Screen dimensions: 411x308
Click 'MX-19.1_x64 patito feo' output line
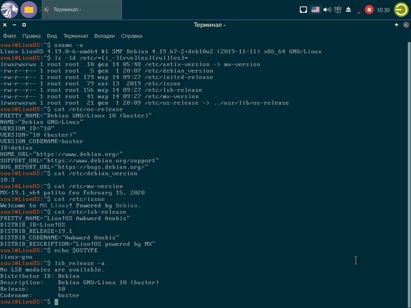pyautogui.click(x=72, y=193)
